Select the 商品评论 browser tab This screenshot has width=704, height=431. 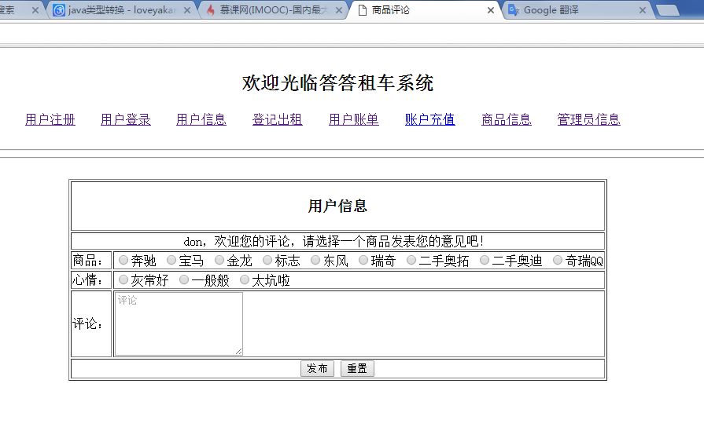[x=424, y=10]
